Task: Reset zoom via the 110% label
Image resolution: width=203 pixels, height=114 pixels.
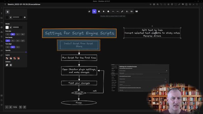Action: click(x=15, y=107)
